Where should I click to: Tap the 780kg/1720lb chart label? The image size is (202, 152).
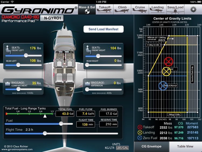[174, 114]
